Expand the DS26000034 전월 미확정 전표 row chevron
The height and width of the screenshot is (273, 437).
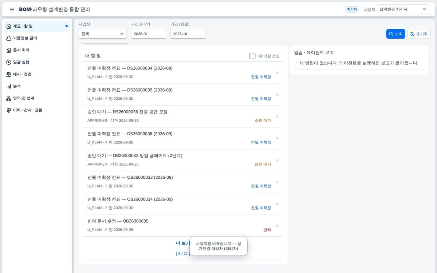click(x=277, y=73)
